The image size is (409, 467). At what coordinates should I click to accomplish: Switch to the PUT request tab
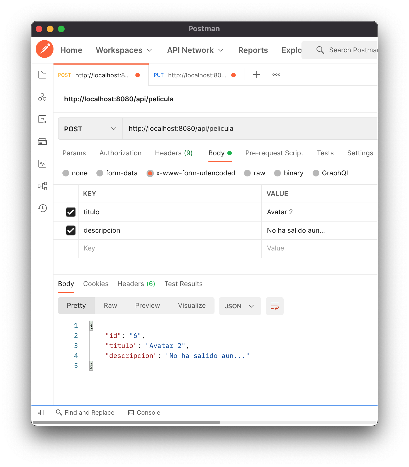coord(192,75)
